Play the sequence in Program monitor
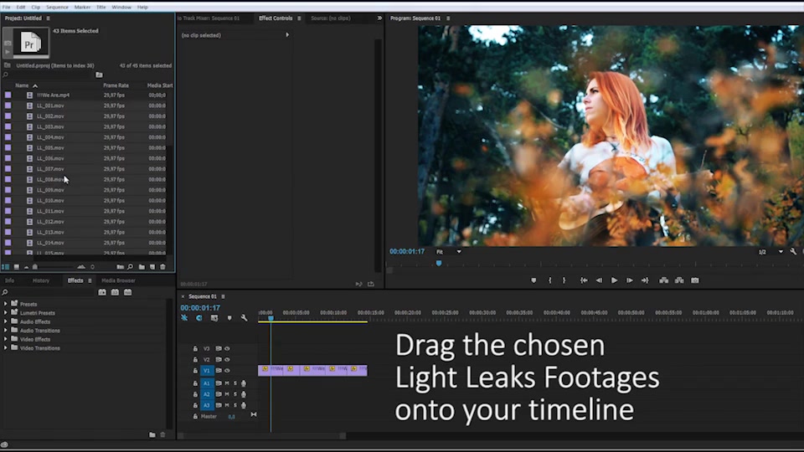Screen dimensions: 804x452 pyautogui.click(x=614, y=280)
